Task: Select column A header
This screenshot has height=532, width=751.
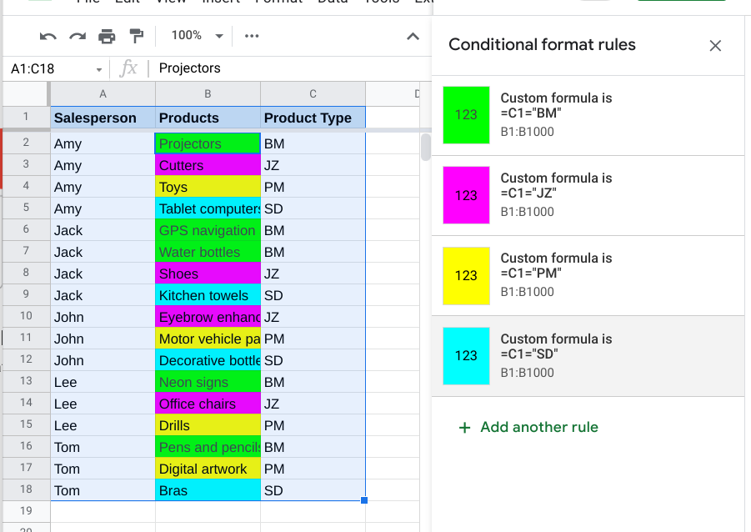Action: [x=103, y=94]
